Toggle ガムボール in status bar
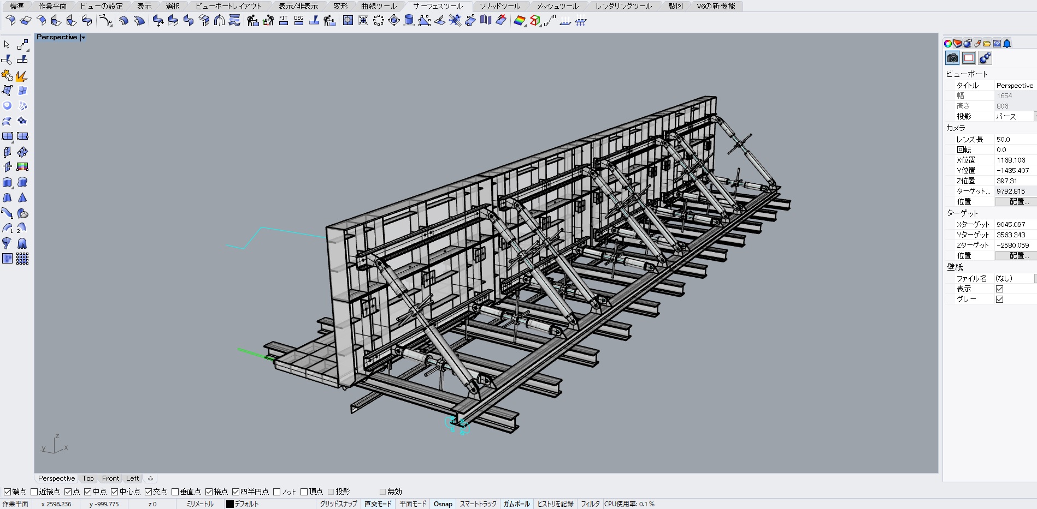Screen dimensions: 1037x509 coord(516,504)
